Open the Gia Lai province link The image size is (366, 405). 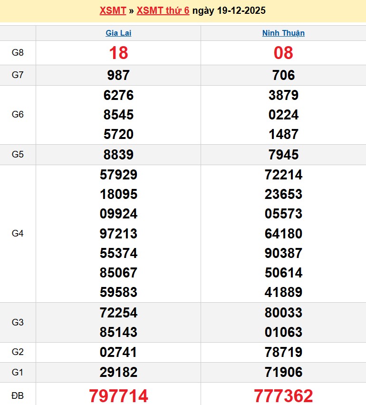point(118,33)
